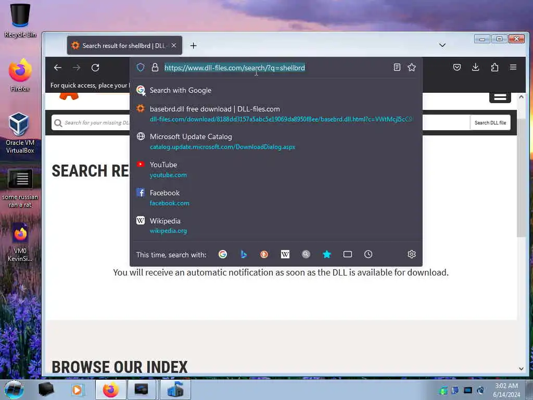Screen dimensions: 533x400
Task: Search this time with Google icon
Action: [223, 254]
